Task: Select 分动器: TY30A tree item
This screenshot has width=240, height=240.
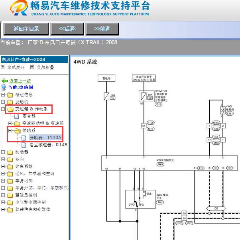Action: (45, 138)
